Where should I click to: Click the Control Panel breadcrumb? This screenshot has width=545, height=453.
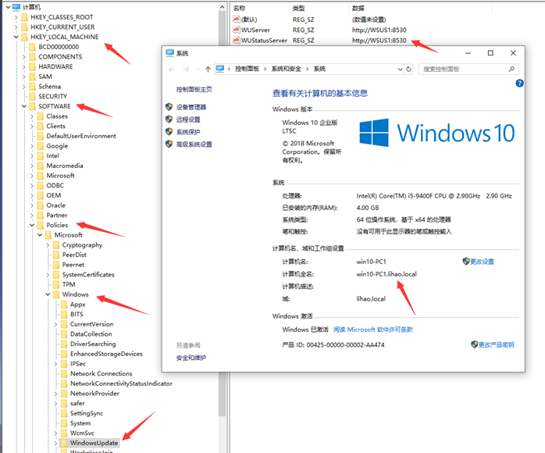pos(248,69)
